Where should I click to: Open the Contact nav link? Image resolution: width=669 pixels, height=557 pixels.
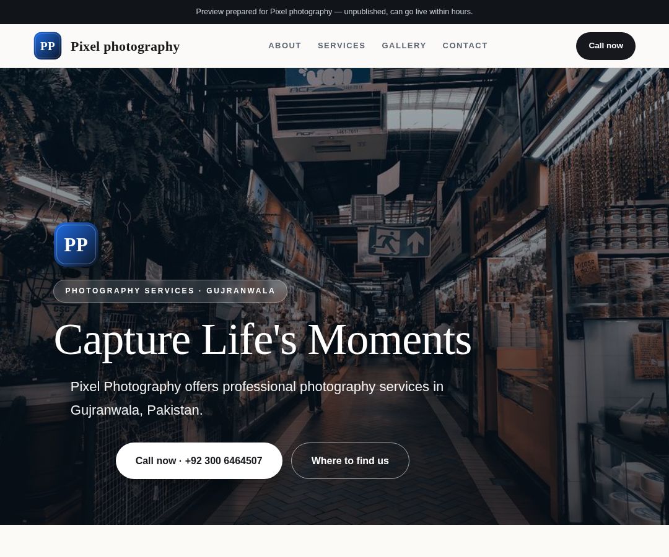(x=465, y=46)
